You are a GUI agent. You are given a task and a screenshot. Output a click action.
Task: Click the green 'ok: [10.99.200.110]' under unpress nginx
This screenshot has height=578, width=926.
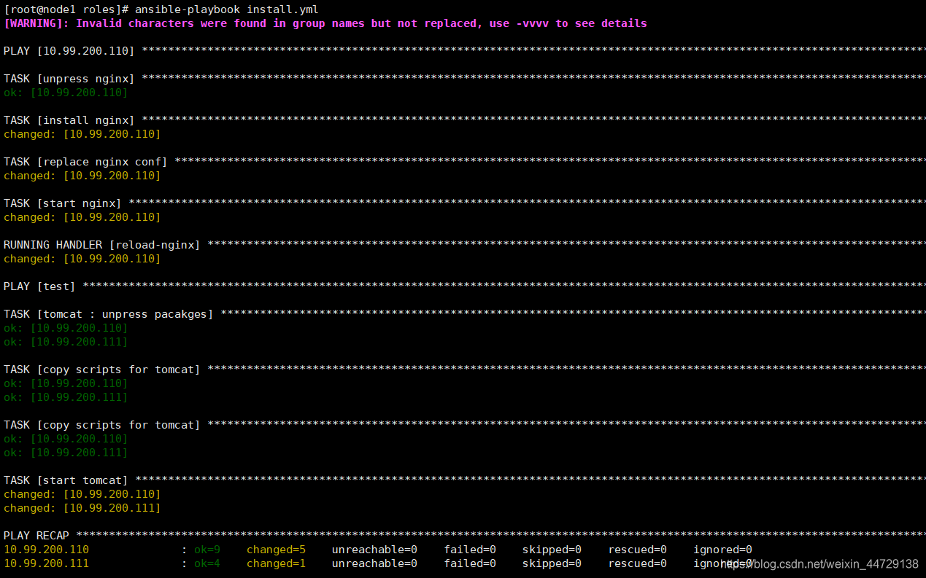[66, 93]
